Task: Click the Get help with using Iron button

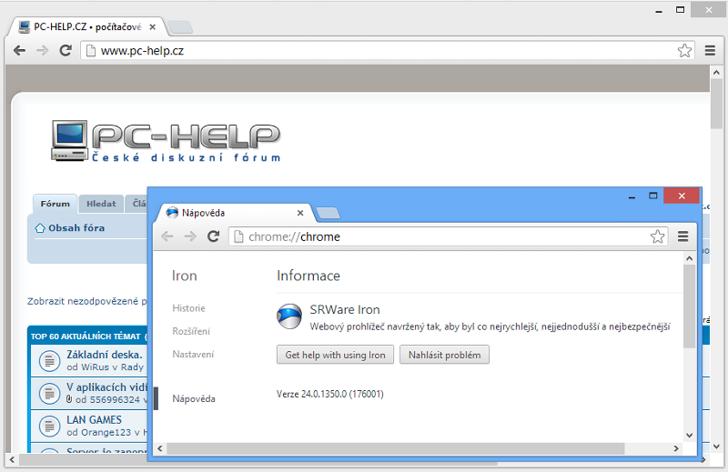Action: (x=335, y=355)
